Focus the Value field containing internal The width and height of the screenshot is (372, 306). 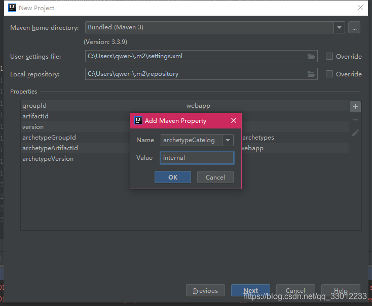pos(197,158)
